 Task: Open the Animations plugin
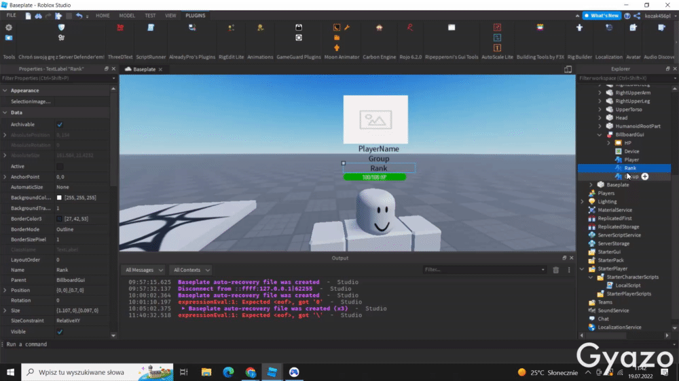[x=260, y=28]
